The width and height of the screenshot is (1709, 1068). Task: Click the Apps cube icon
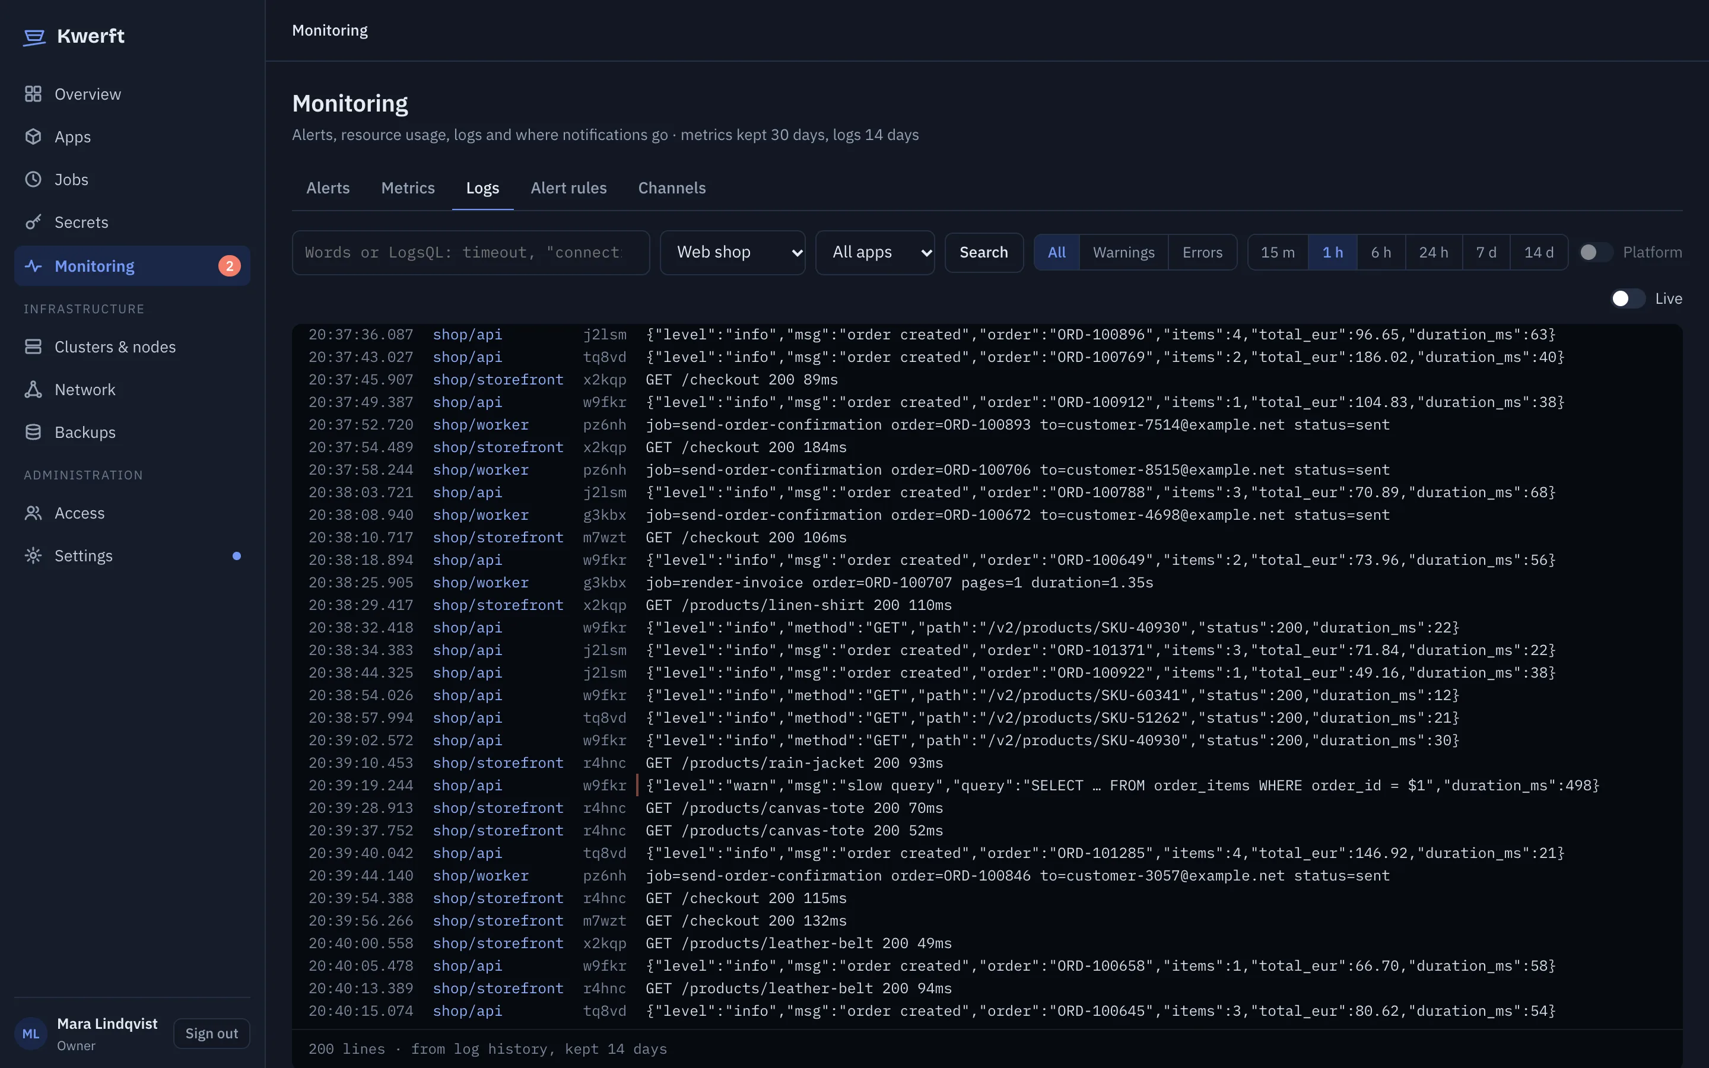(33, 136)
